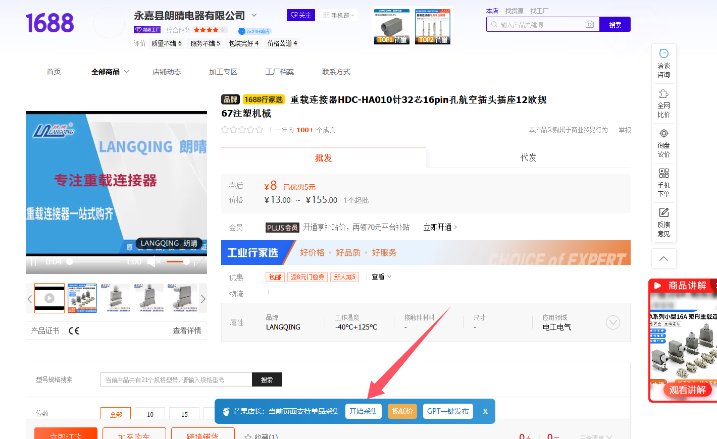Click the 1688 logo

coord(49,23)
